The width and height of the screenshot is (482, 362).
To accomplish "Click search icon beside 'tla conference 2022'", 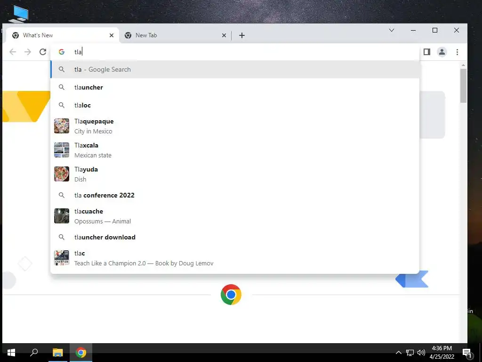I will 62,195.
